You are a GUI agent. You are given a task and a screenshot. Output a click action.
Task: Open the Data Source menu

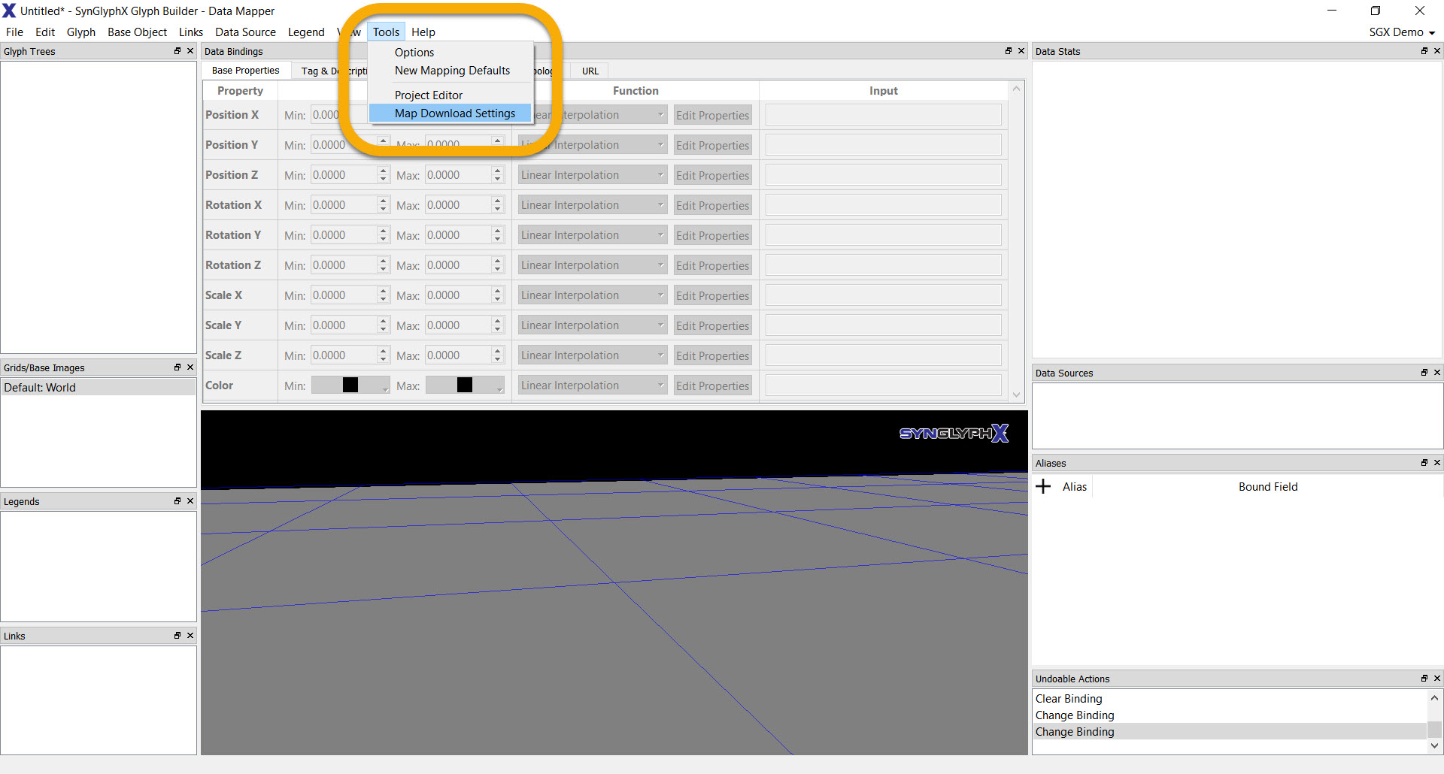(245, 32)
